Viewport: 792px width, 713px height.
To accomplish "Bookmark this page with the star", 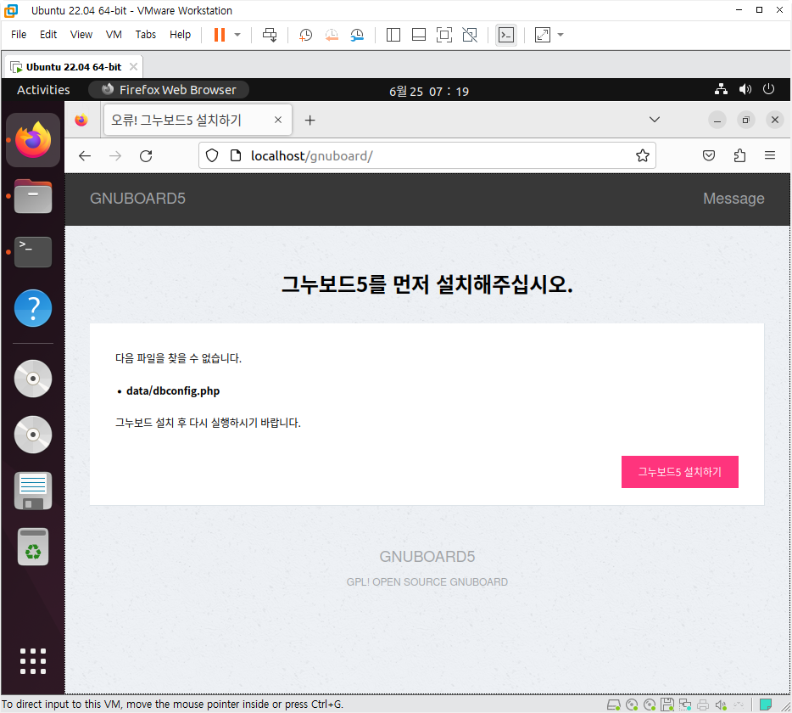I will point(643,155).
